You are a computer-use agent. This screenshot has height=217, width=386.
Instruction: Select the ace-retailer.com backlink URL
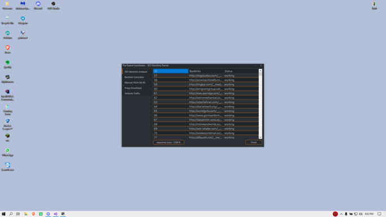205,129
